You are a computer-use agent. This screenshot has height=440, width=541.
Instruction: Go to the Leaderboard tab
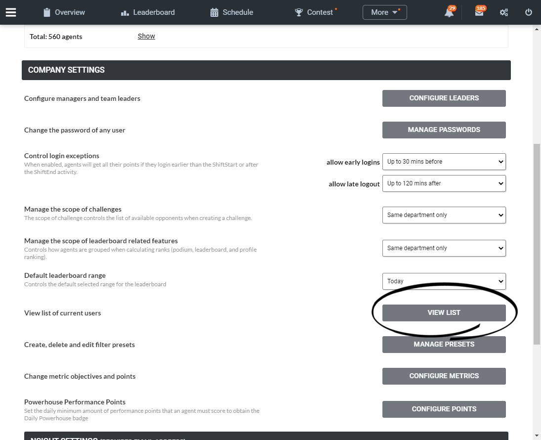[148, 12]
